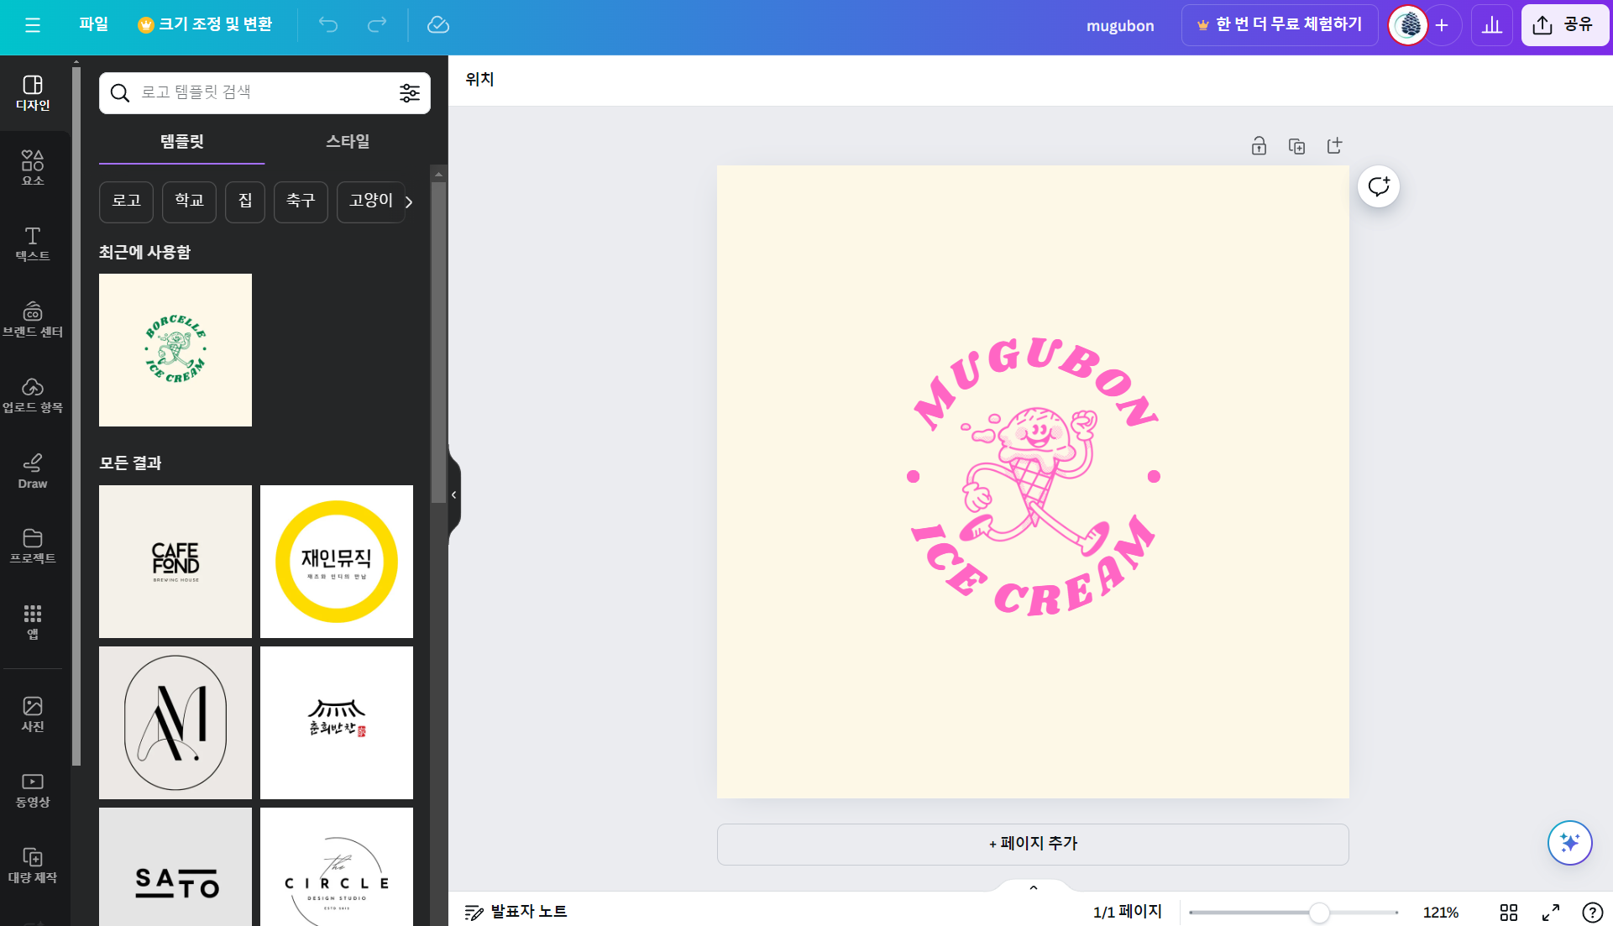Toggle fullscreen presentation mode

pos(1550,912)
